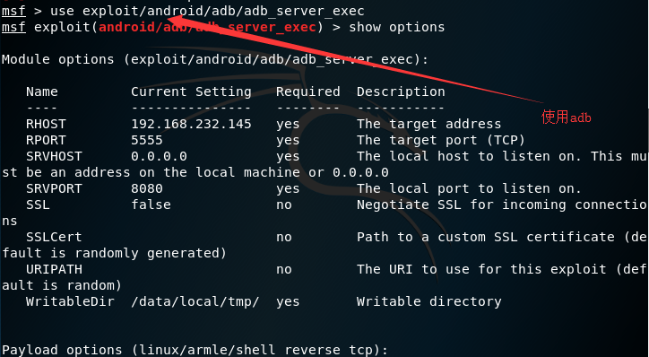Viewport: 649px width, 357px height.
Task: Click 'The target port (TCP)' description
Action: (441, 141)
